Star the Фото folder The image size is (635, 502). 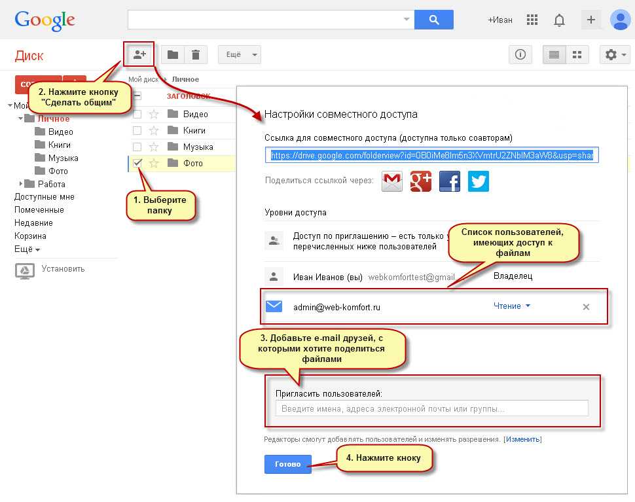click(153, 163)
